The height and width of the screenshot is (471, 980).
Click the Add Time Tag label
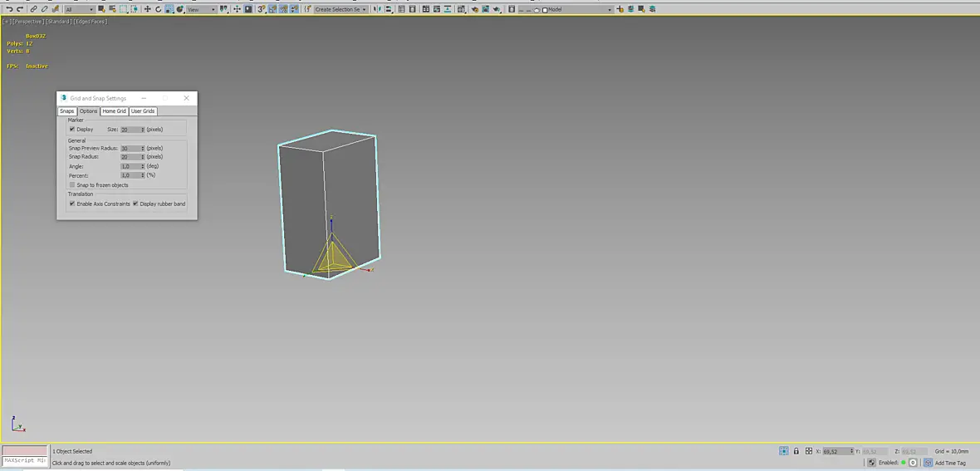point(950,463)
